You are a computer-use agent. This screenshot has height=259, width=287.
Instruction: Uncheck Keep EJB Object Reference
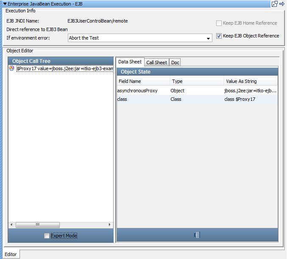pos(219,36)
